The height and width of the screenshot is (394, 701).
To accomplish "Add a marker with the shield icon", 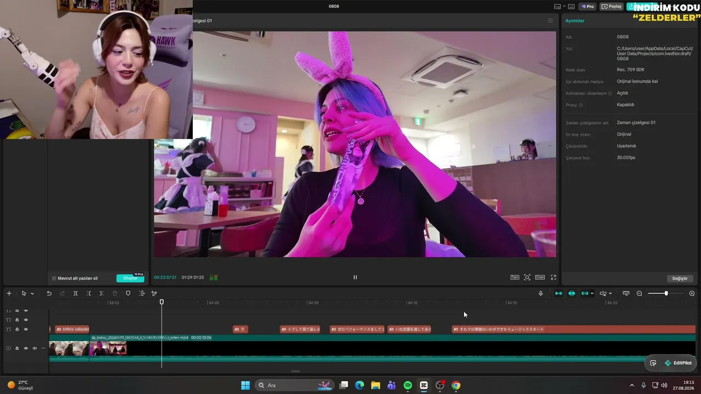I will [x=128, y=293].
